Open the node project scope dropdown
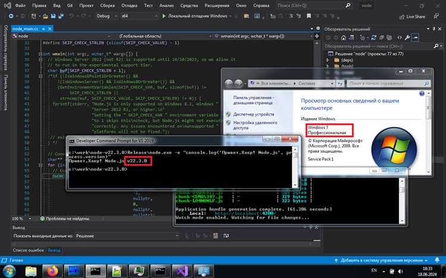 [x=61, y=36]
